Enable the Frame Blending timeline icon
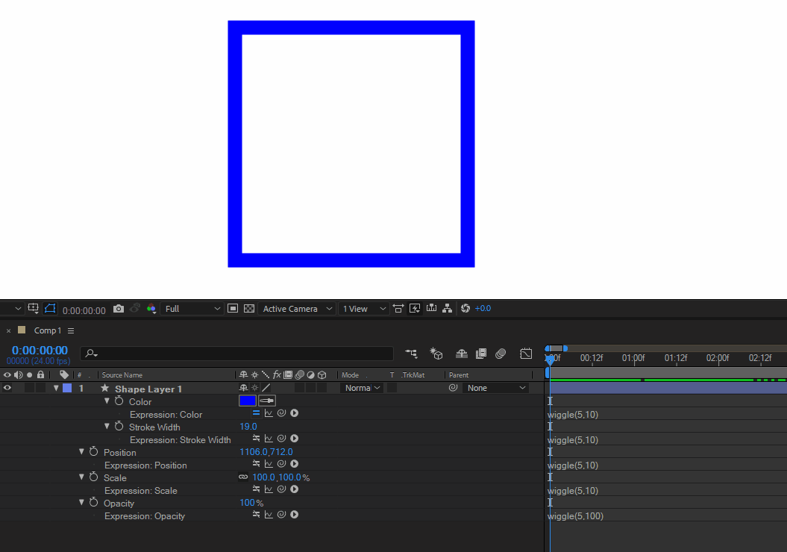787x552 pixels. (x=481, y=354)
